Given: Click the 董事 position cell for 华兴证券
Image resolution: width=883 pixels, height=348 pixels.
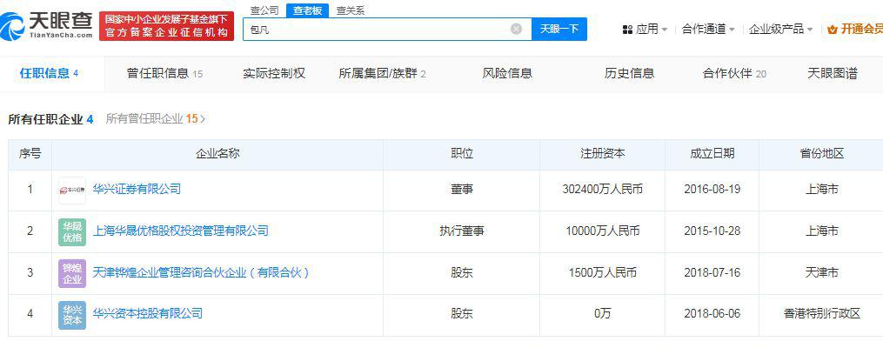Looking at the screenshot, I should point(462,189).
